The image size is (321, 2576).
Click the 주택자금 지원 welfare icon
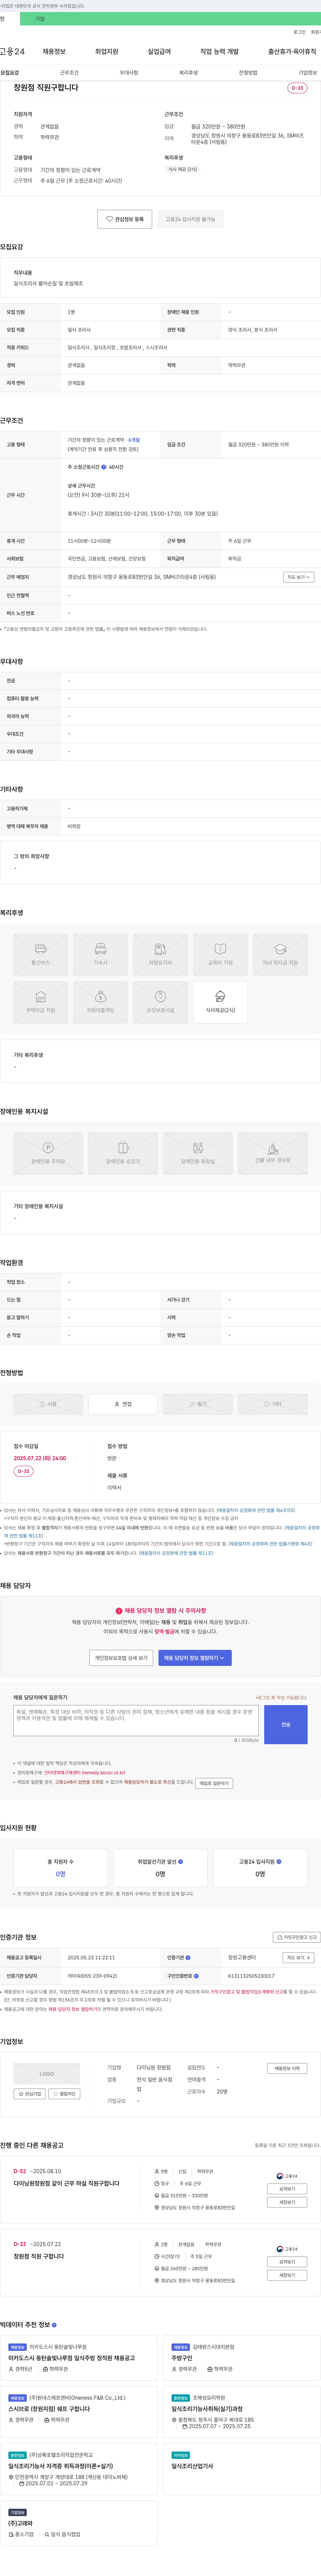tap(41, 1002)
